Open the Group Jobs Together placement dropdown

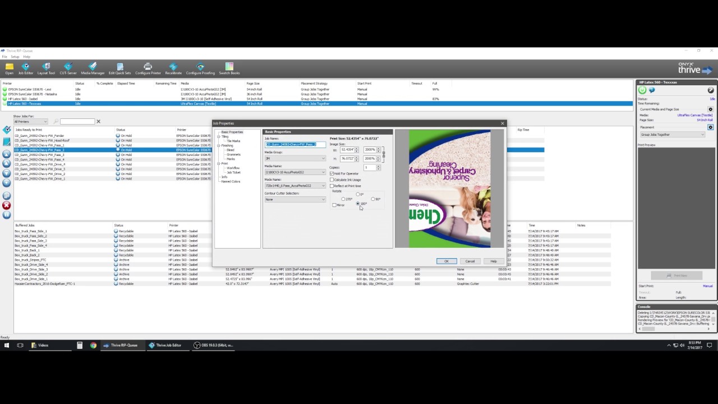pyautogui.click(x=672, y=134)
